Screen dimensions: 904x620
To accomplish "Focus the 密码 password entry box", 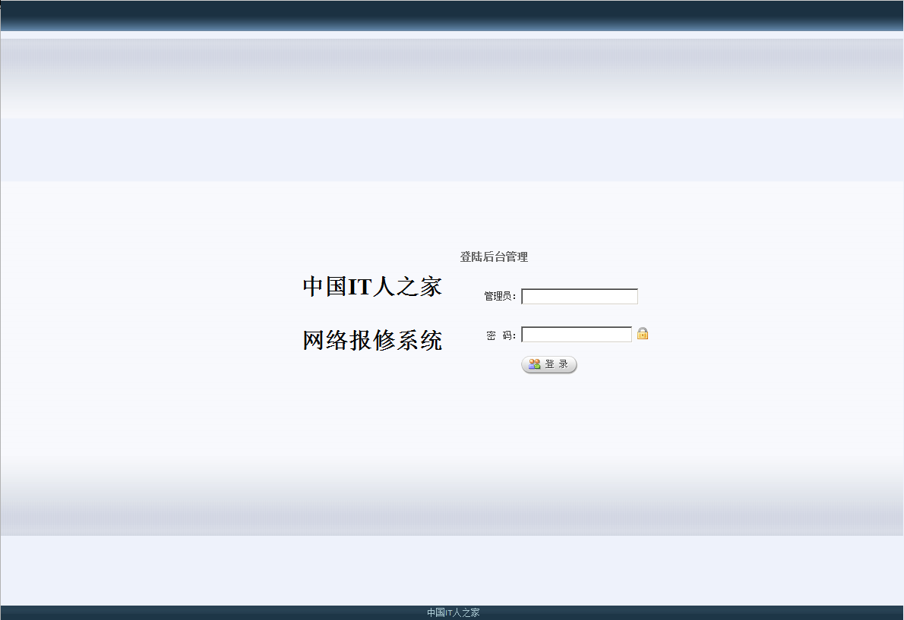I will pyautogui.click(x=576, y=334).
